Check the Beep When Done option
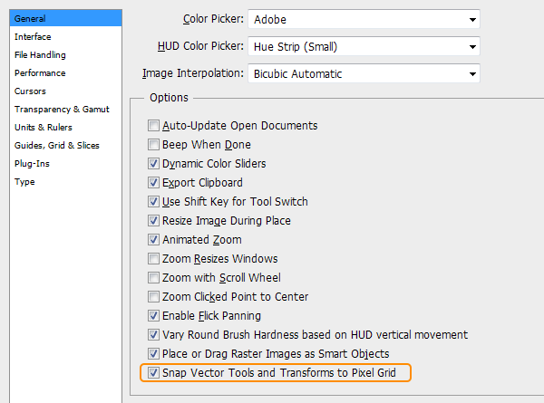This screenshot has width=544, height=403. tap(154, 145)
